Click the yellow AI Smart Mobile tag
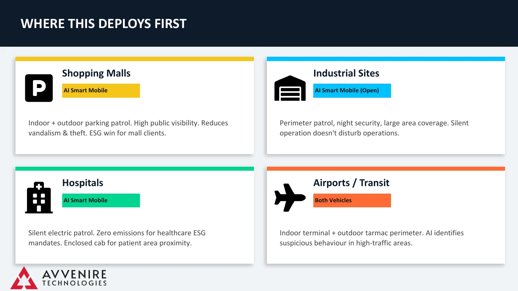518x291 pixels. click(101, 91)
